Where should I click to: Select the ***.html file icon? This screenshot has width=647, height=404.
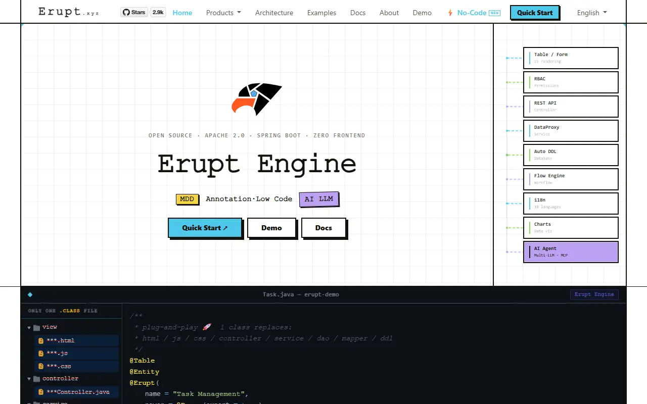click(41, 340)
